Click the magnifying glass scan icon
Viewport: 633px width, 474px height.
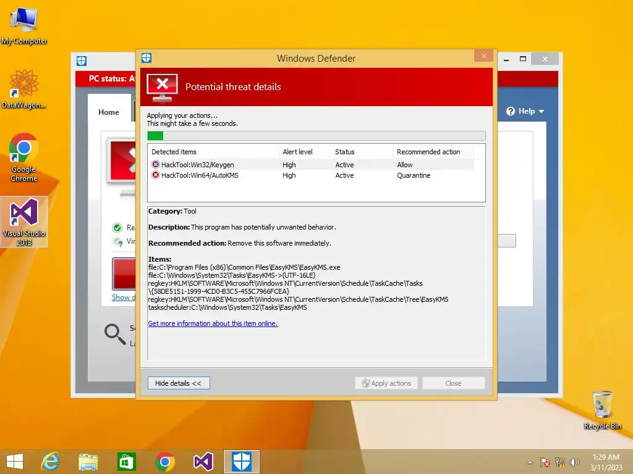115,334
